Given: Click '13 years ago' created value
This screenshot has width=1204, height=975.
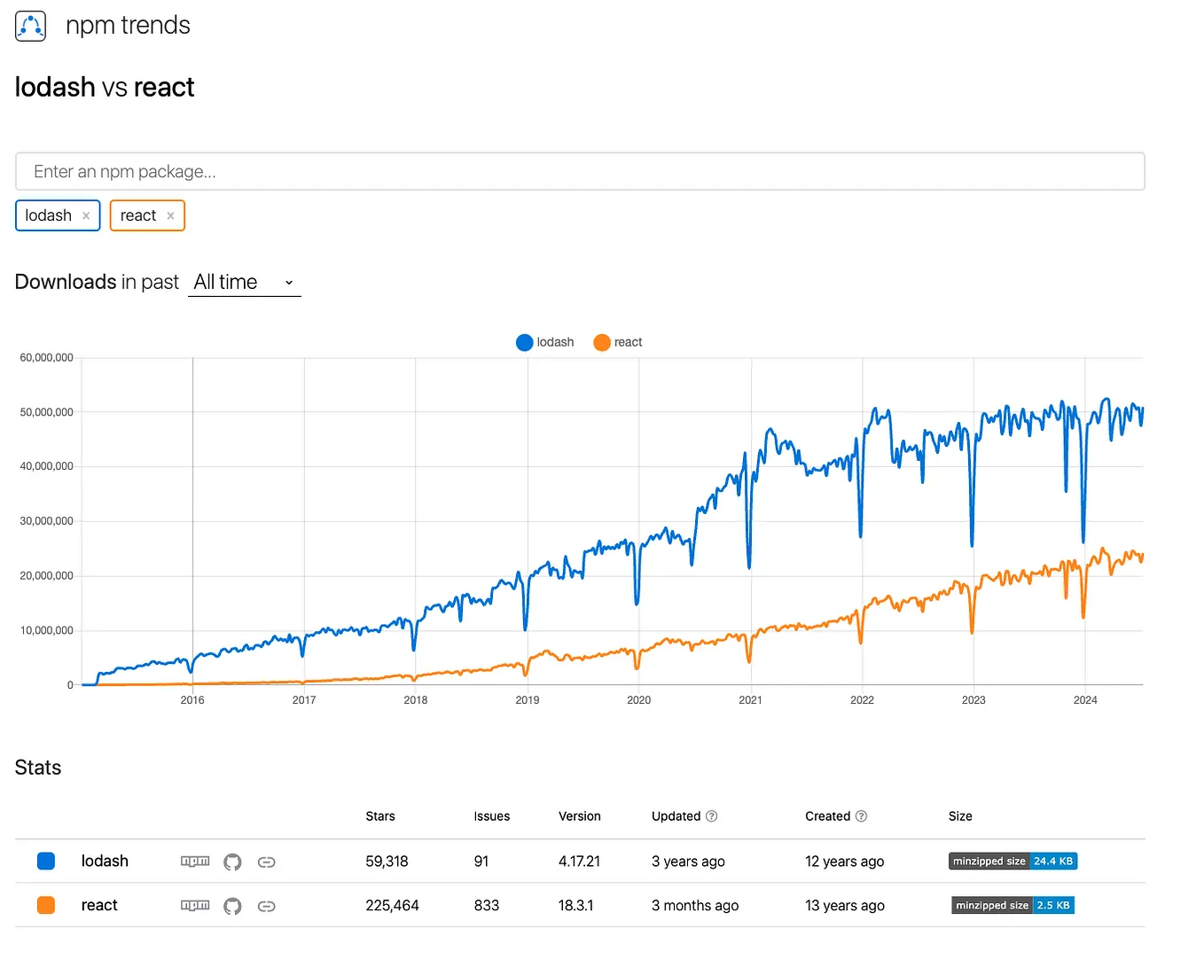Looking at the screenshot, I should click(x=845, y=905).
